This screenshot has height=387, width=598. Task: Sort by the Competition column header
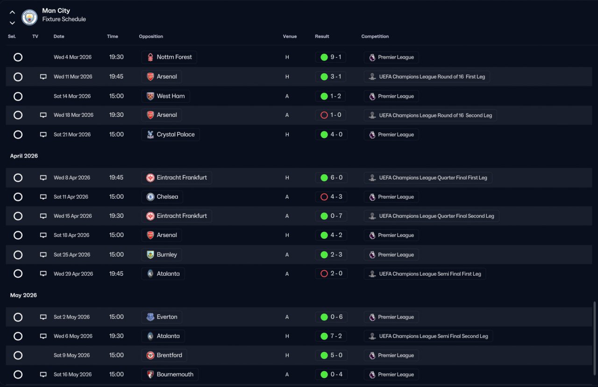(375, 36)
